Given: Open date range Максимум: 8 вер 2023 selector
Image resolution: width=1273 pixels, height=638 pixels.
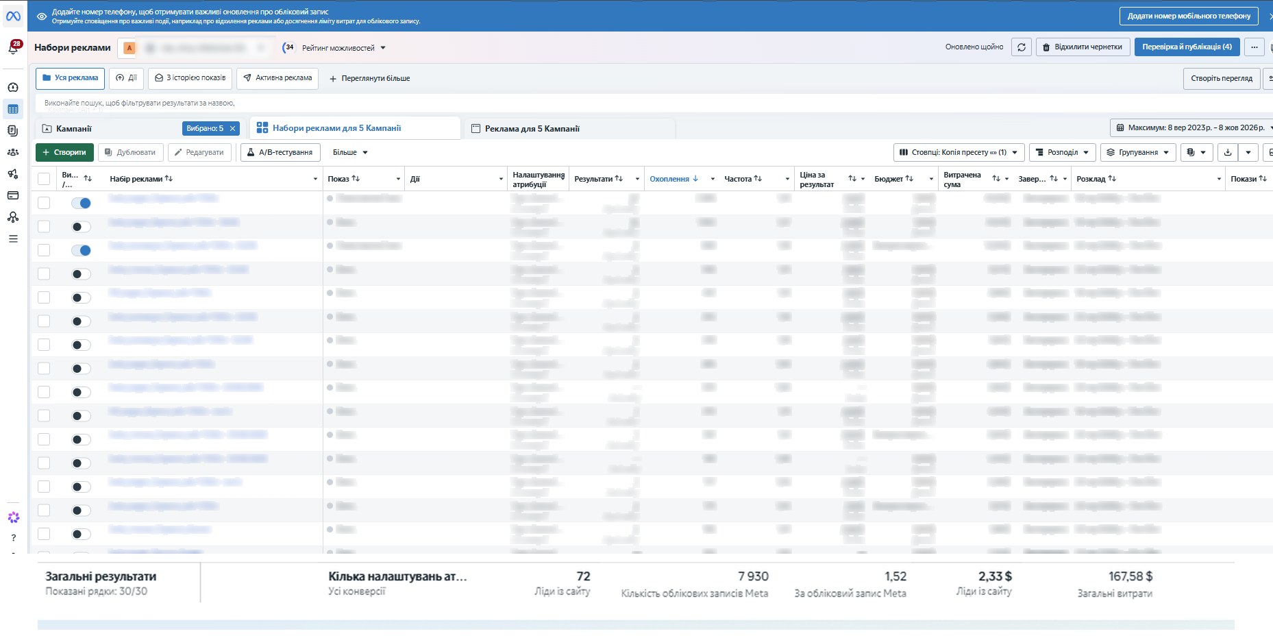Looking at the screenshot, I should (1191, 127).
